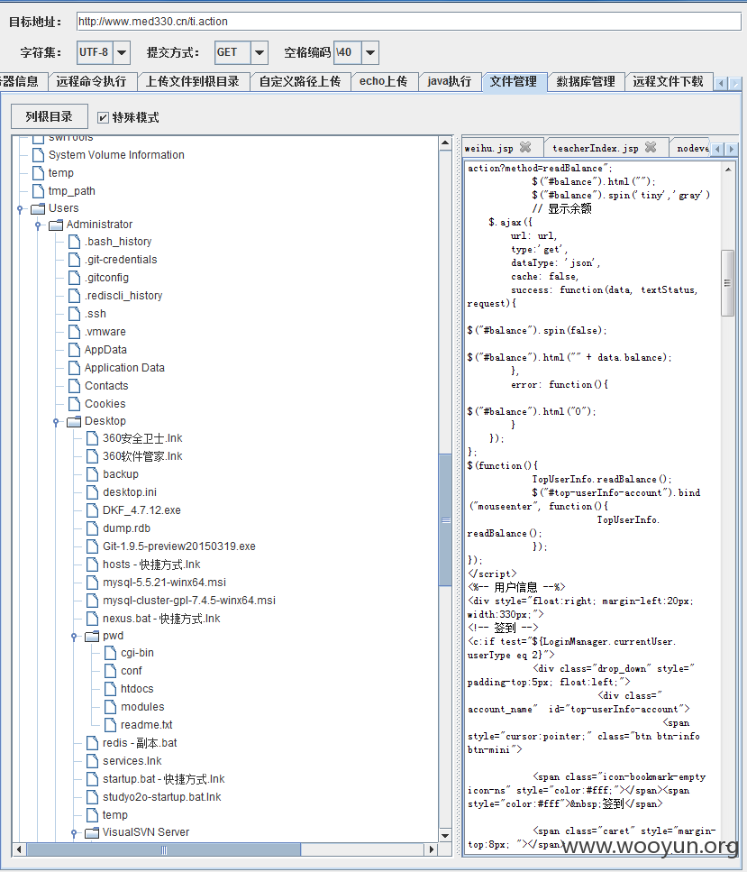Viewport: 747px width, 872px height.
Task: Select 360安全卫士.lnk in the tree
Action: [x=142, y=438]
